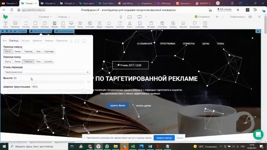Open the Стиль перехода select box

click(x=47, y=72)
